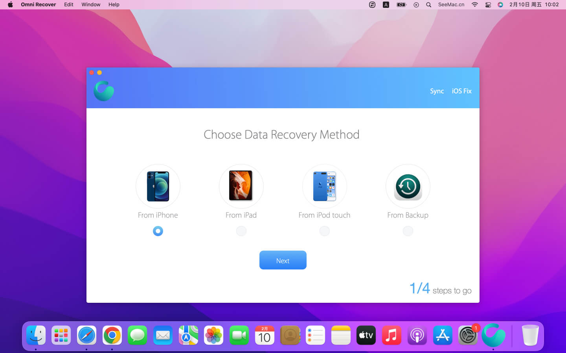Open Control Center in menu bar

(488, 5)
